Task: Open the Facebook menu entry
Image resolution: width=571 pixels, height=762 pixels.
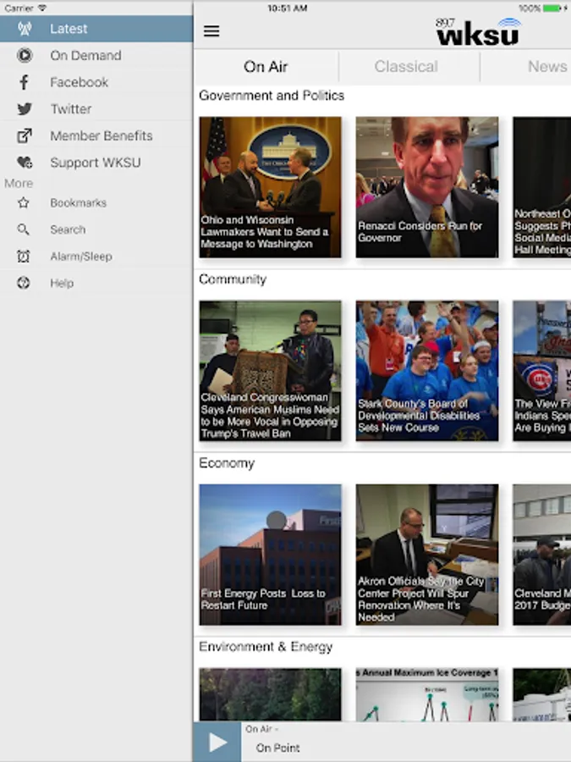Action: tap(96, 82)
